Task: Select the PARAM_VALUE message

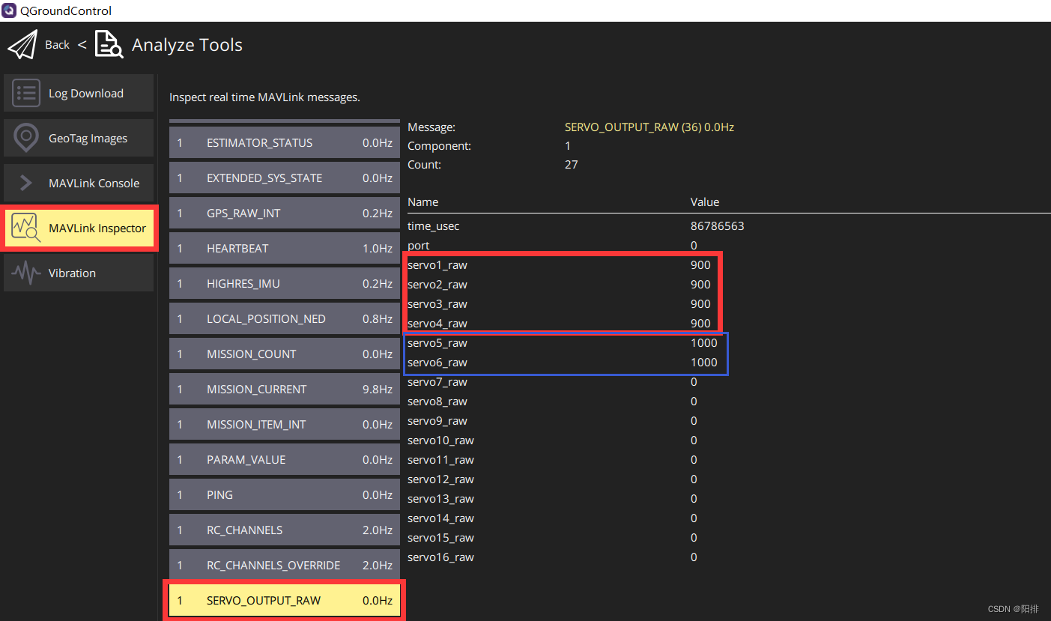Action: pos(285,460)
